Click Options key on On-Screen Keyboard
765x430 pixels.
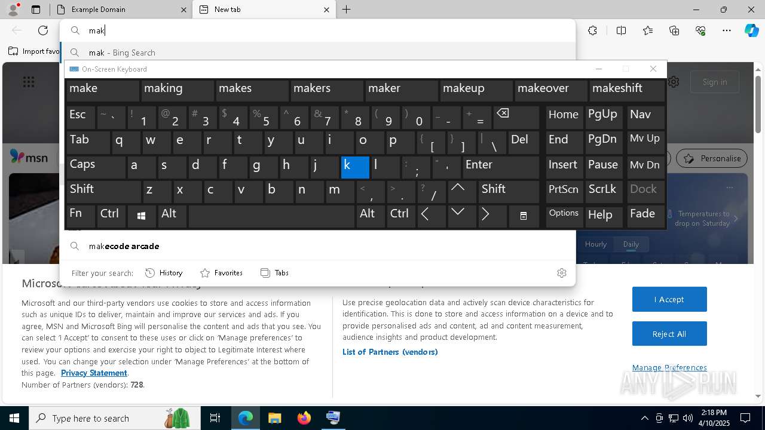click(564, 216)
